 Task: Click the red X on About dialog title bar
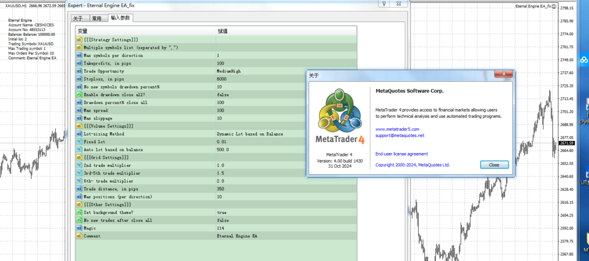coord(503,74)
